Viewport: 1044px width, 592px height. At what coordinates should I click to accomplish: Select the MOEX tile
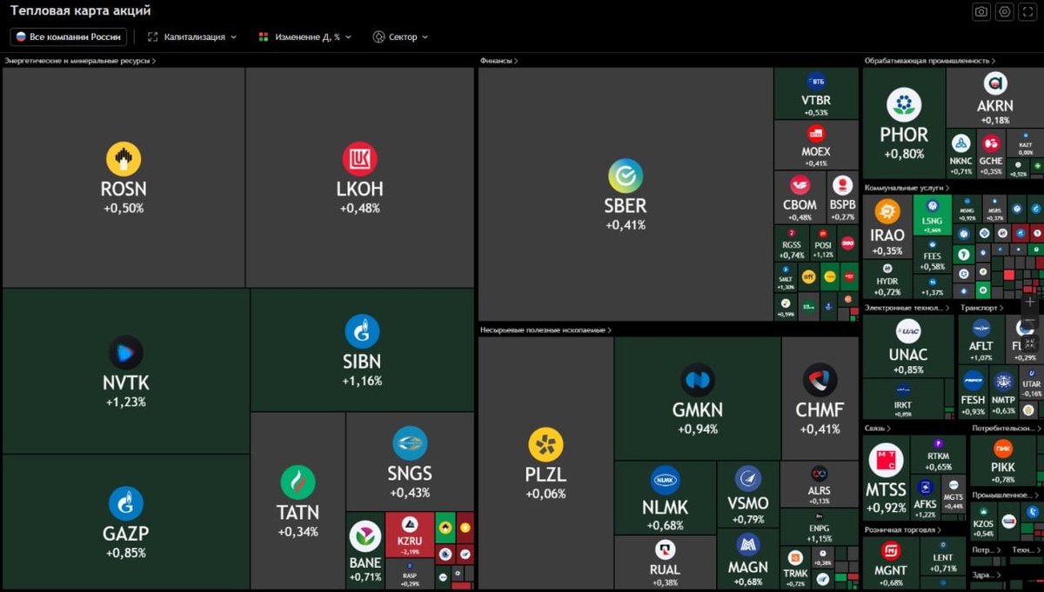pos(816,145)
